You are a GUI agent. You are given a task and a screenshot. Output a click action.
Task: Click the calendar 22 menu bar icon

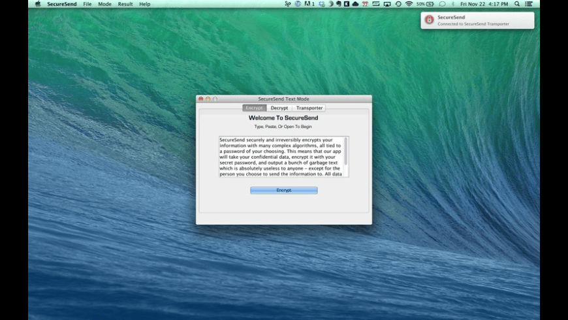(365, 4)
